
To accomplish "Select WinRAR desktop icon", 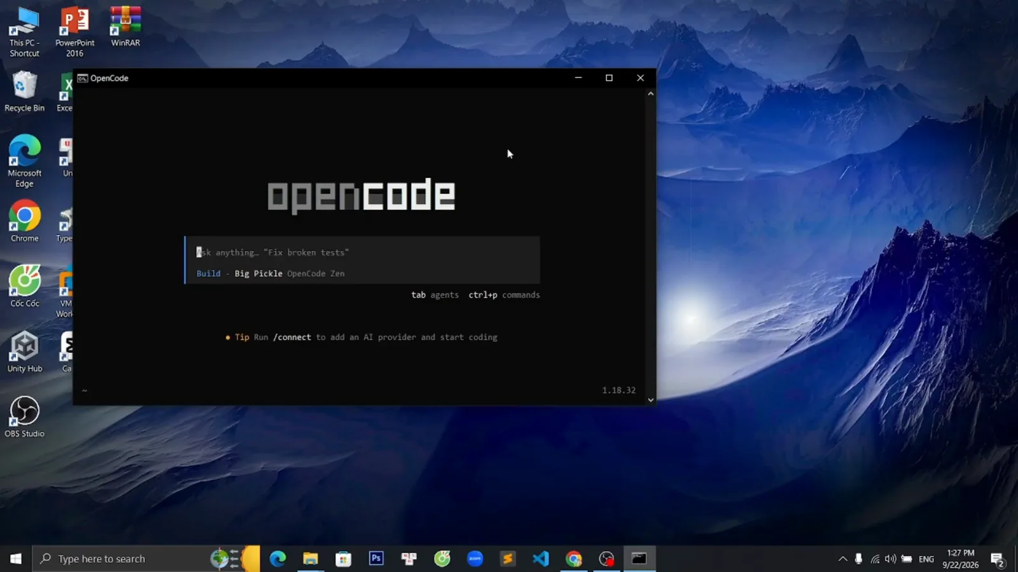I will 125,27.
